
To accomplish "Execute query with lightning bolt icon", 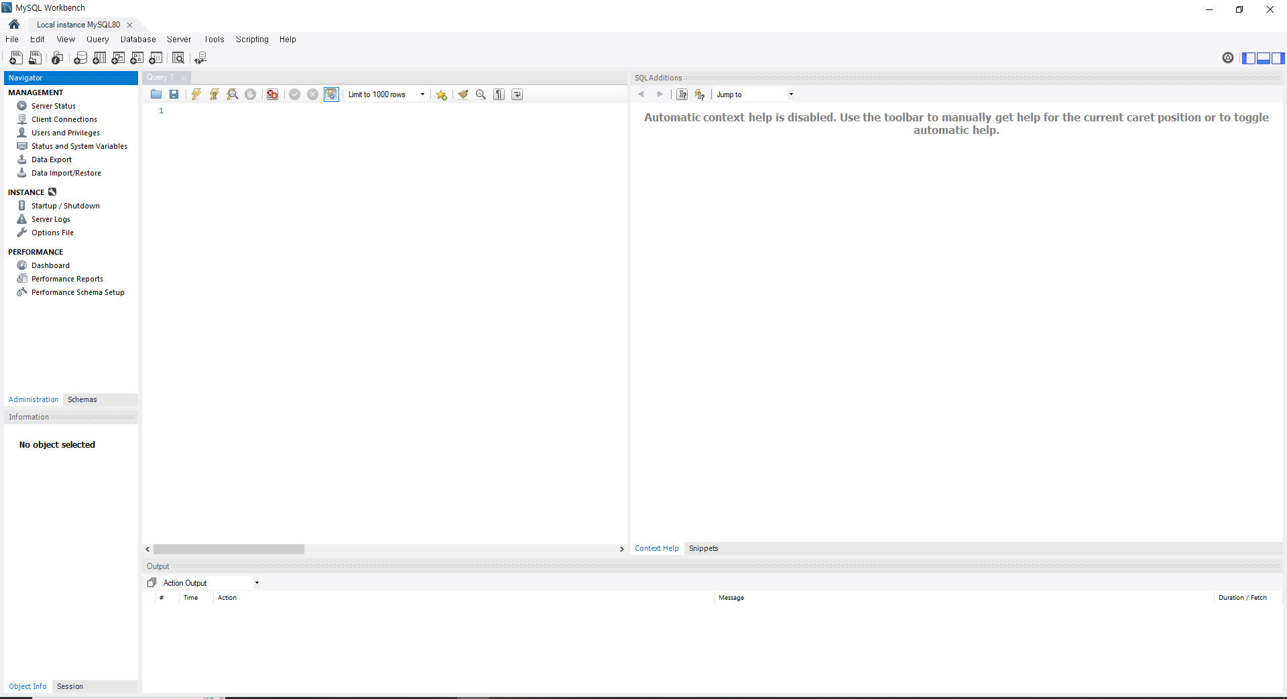I will pos(196,94).
